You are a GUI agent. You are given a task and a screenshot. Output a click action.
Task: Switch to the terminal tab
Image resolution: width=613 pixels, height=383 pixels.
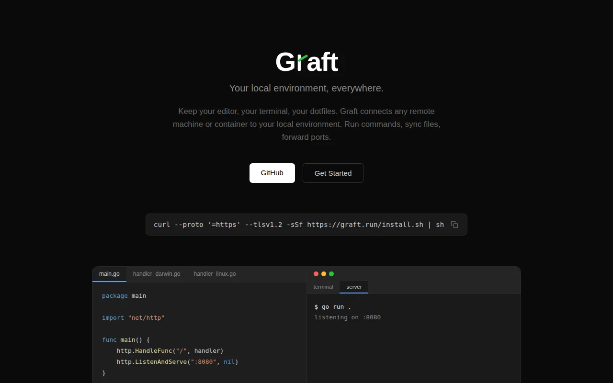tap(323, 287)
